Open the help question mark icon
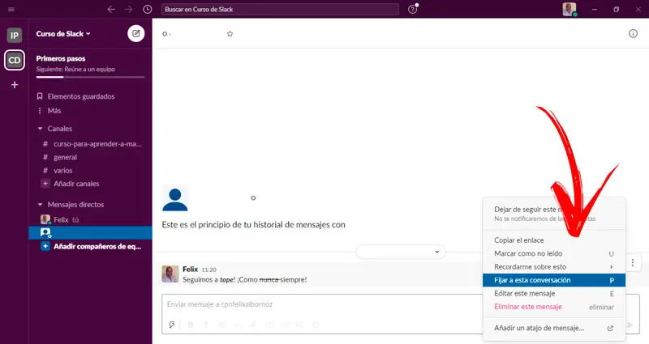Viewport: 649px width, 344px height. click(x=413, y=9)
